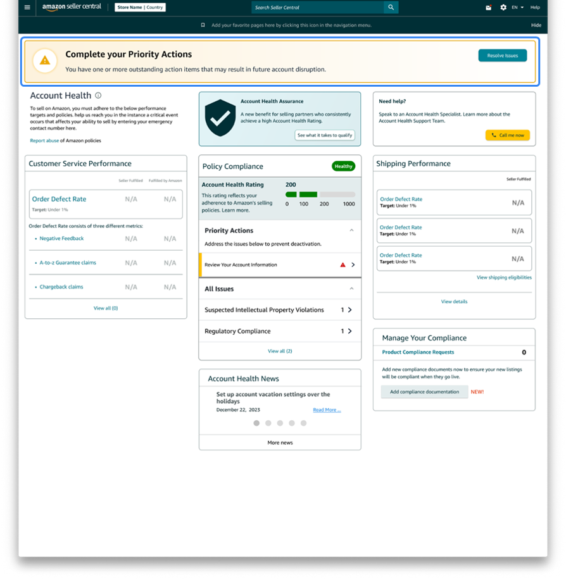This screenshot has width=566, height=579.
Task: Click the bookmark favorites icon
Action: 203,25
